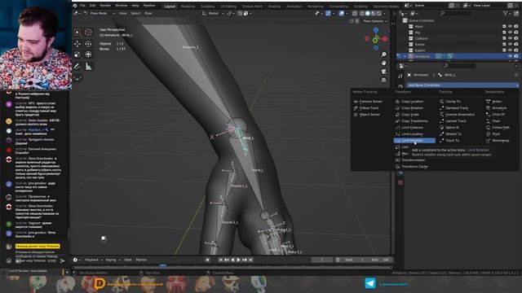Expand the Armature tree item
The image size is (522, 293).
click(x=405, y=56)
